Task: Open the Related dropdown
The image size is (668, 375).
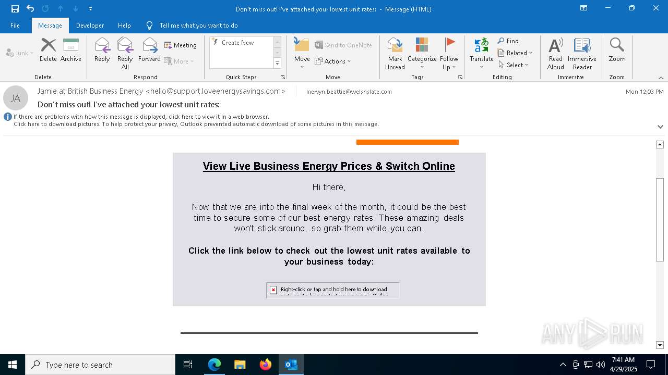Action: [515, 53]
